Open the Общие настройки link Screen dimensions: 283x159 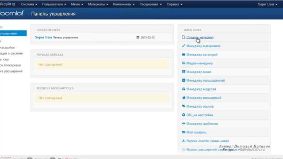pyautogui.click(x=199, y=115)
